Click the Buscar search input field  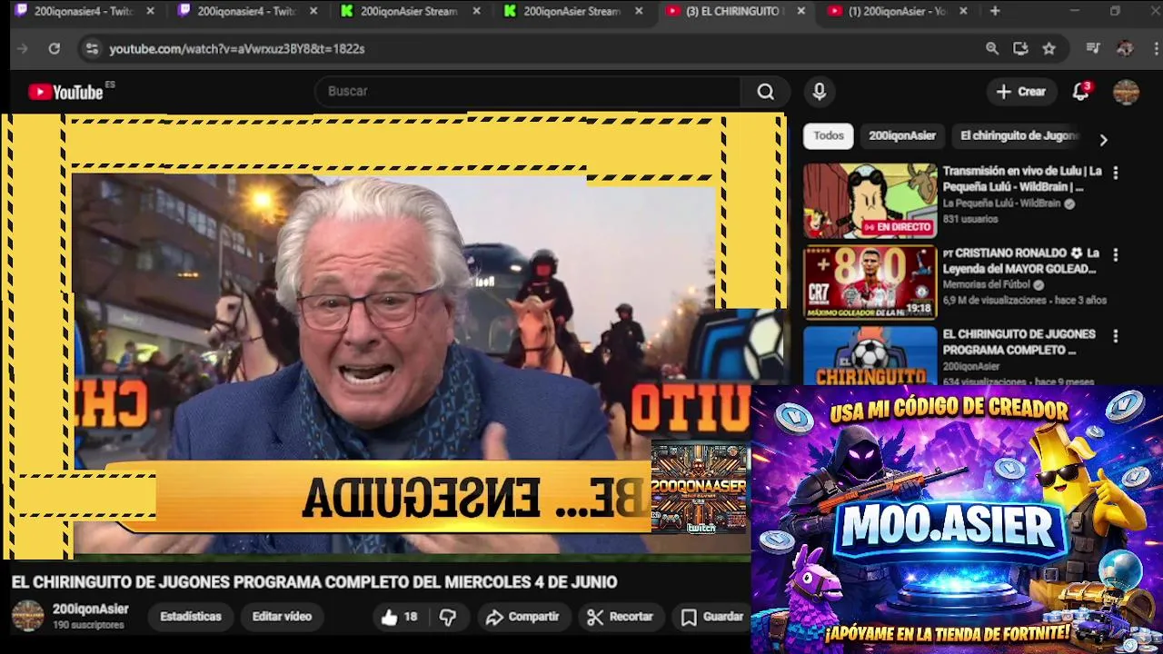pyautogui.click(x=527, y=92)
